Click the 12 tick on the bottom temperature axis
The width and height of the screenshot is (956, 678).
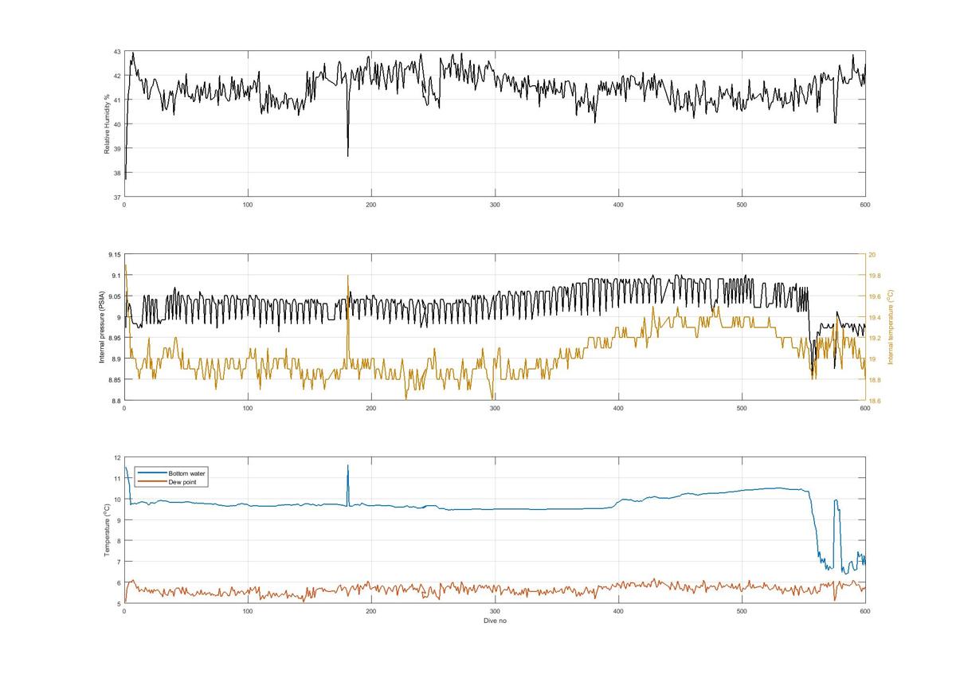[117, 458]
